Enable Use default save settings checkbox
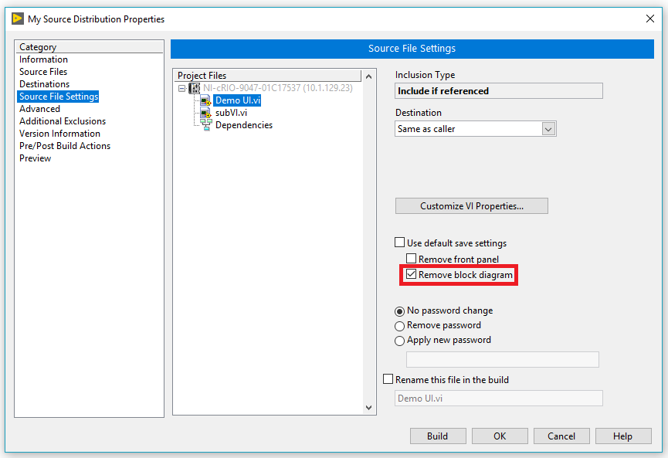 [400, 243]
